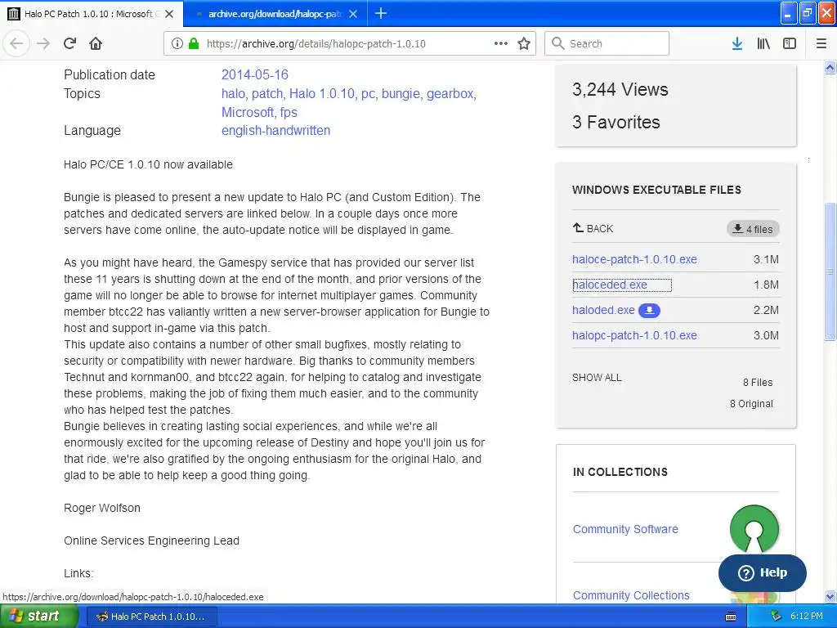Viewport: 837px width, 628px height.
Task: Open the Firefox hamburger menu
Action: (x=821, y=43)
